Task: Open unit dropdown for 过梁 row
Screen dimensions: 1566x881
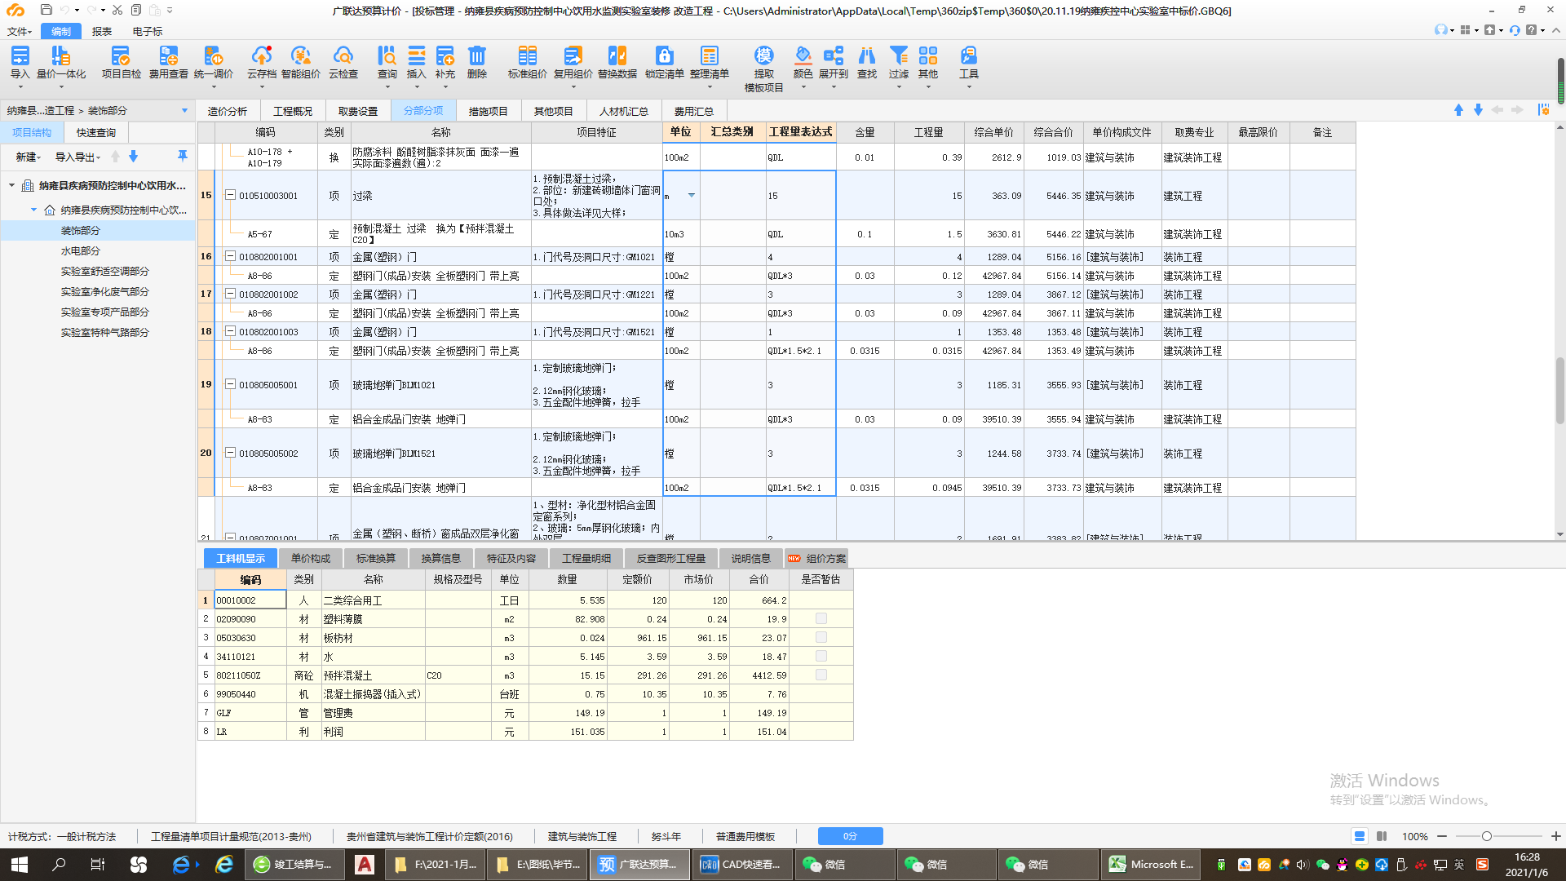Action: pyautogui.click(x=692, y=196)
